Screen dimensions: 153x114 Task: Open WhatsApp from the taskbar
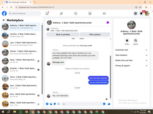tap(21, 112)
